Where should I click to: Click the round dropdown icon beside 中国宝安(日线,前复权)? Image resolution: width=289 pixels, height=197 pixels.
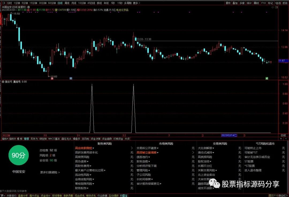click(x=29, y=7)
